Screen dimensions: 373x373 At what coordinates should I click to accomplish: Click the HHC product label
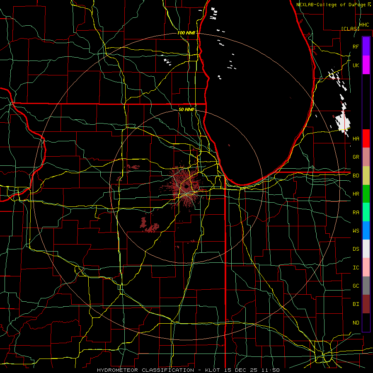364,25
